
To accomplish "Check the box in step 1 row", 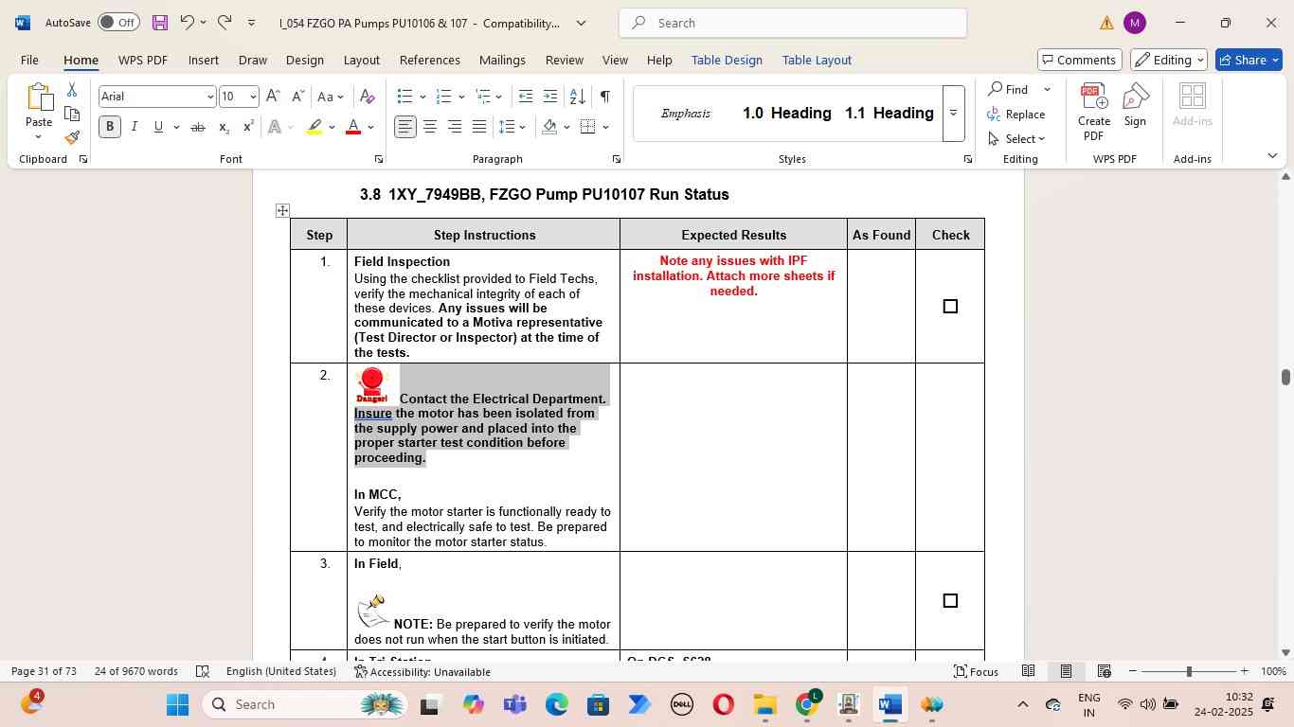I will pos(950,306).
